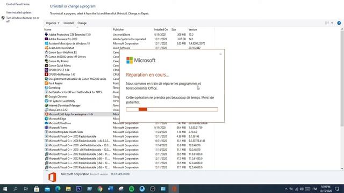Select Canon My Printer entry
Screen dimensions: 344x193
[x=59, y=61]
